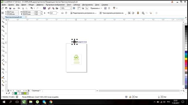Image resolution: width=188 pixels, height=105 pixels.
Task: Select the Freehand drawing tool
Action: 3,35
